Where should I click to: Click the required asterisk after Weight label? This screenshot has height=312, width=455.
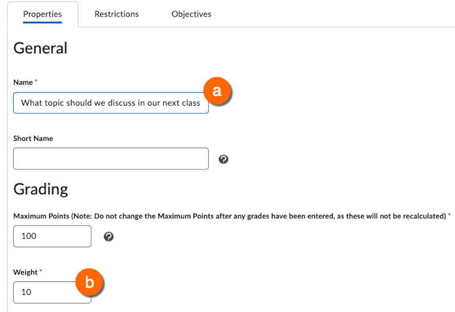41,272
